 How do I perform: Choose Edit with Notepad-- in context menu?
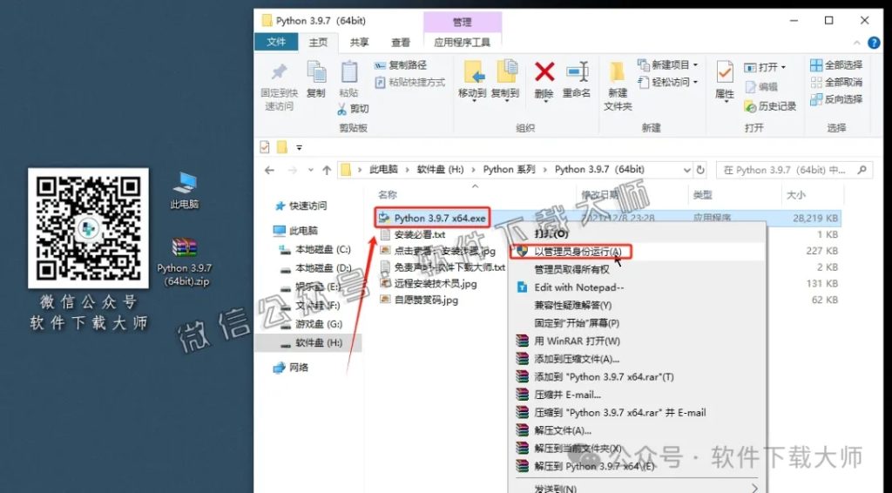point(578,287)
